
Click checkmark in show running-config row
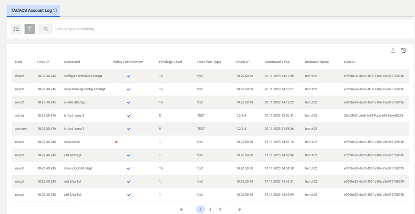[x=129, y=89]
